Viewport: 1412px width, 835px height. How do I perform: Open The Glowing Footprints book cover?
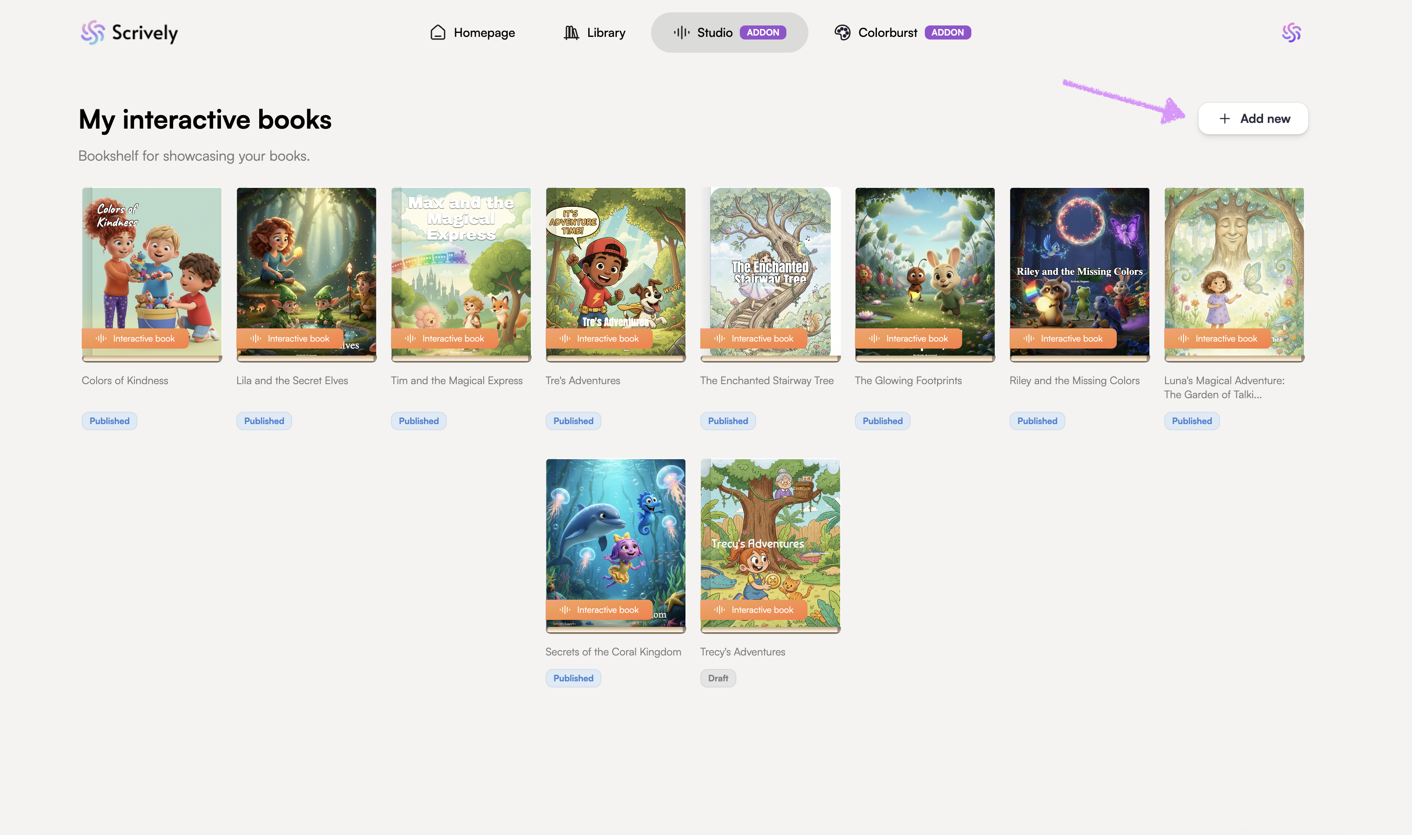(x=924, y=264)
